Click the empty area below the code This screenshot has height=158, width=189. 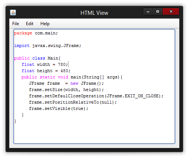[94, 133]
